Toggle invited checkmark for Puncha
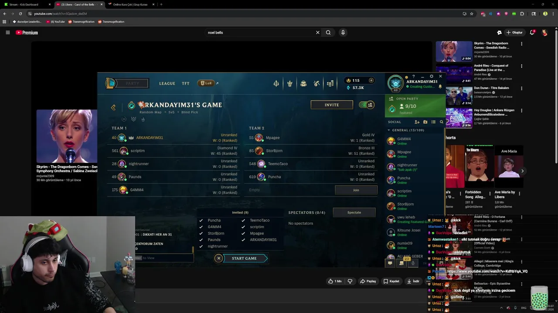 coord(201,220)
